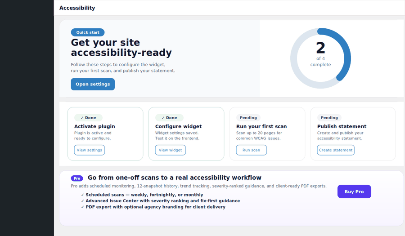Click the Done badge on Activate plugin
This screenshot has height=236, width=405.
[88, 118]
